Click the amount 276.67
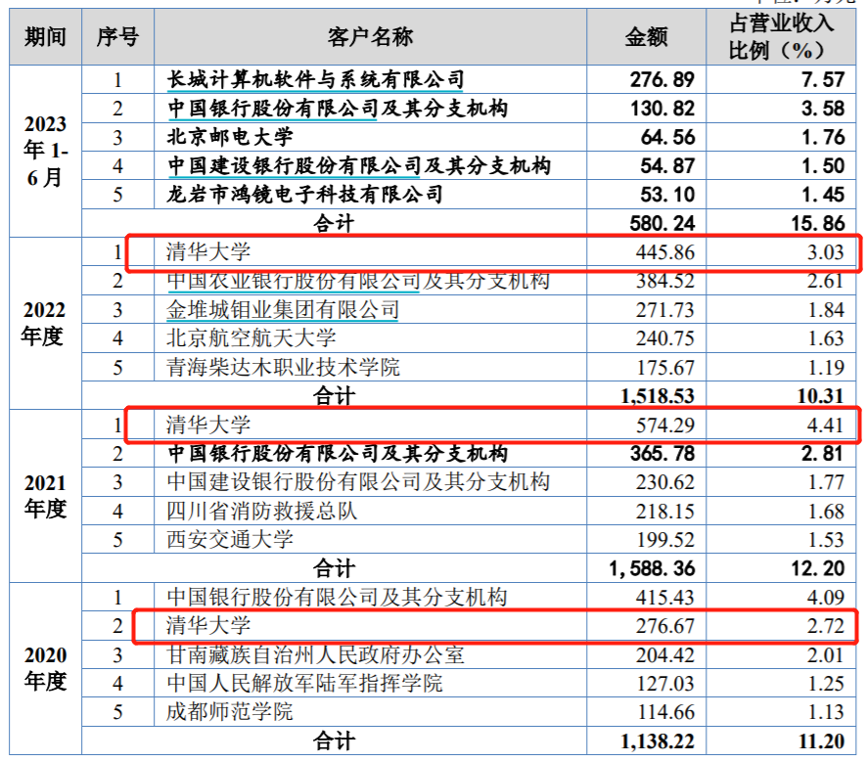Image resolution: width=867 pixels, height=762 pixels. point(664,626)
